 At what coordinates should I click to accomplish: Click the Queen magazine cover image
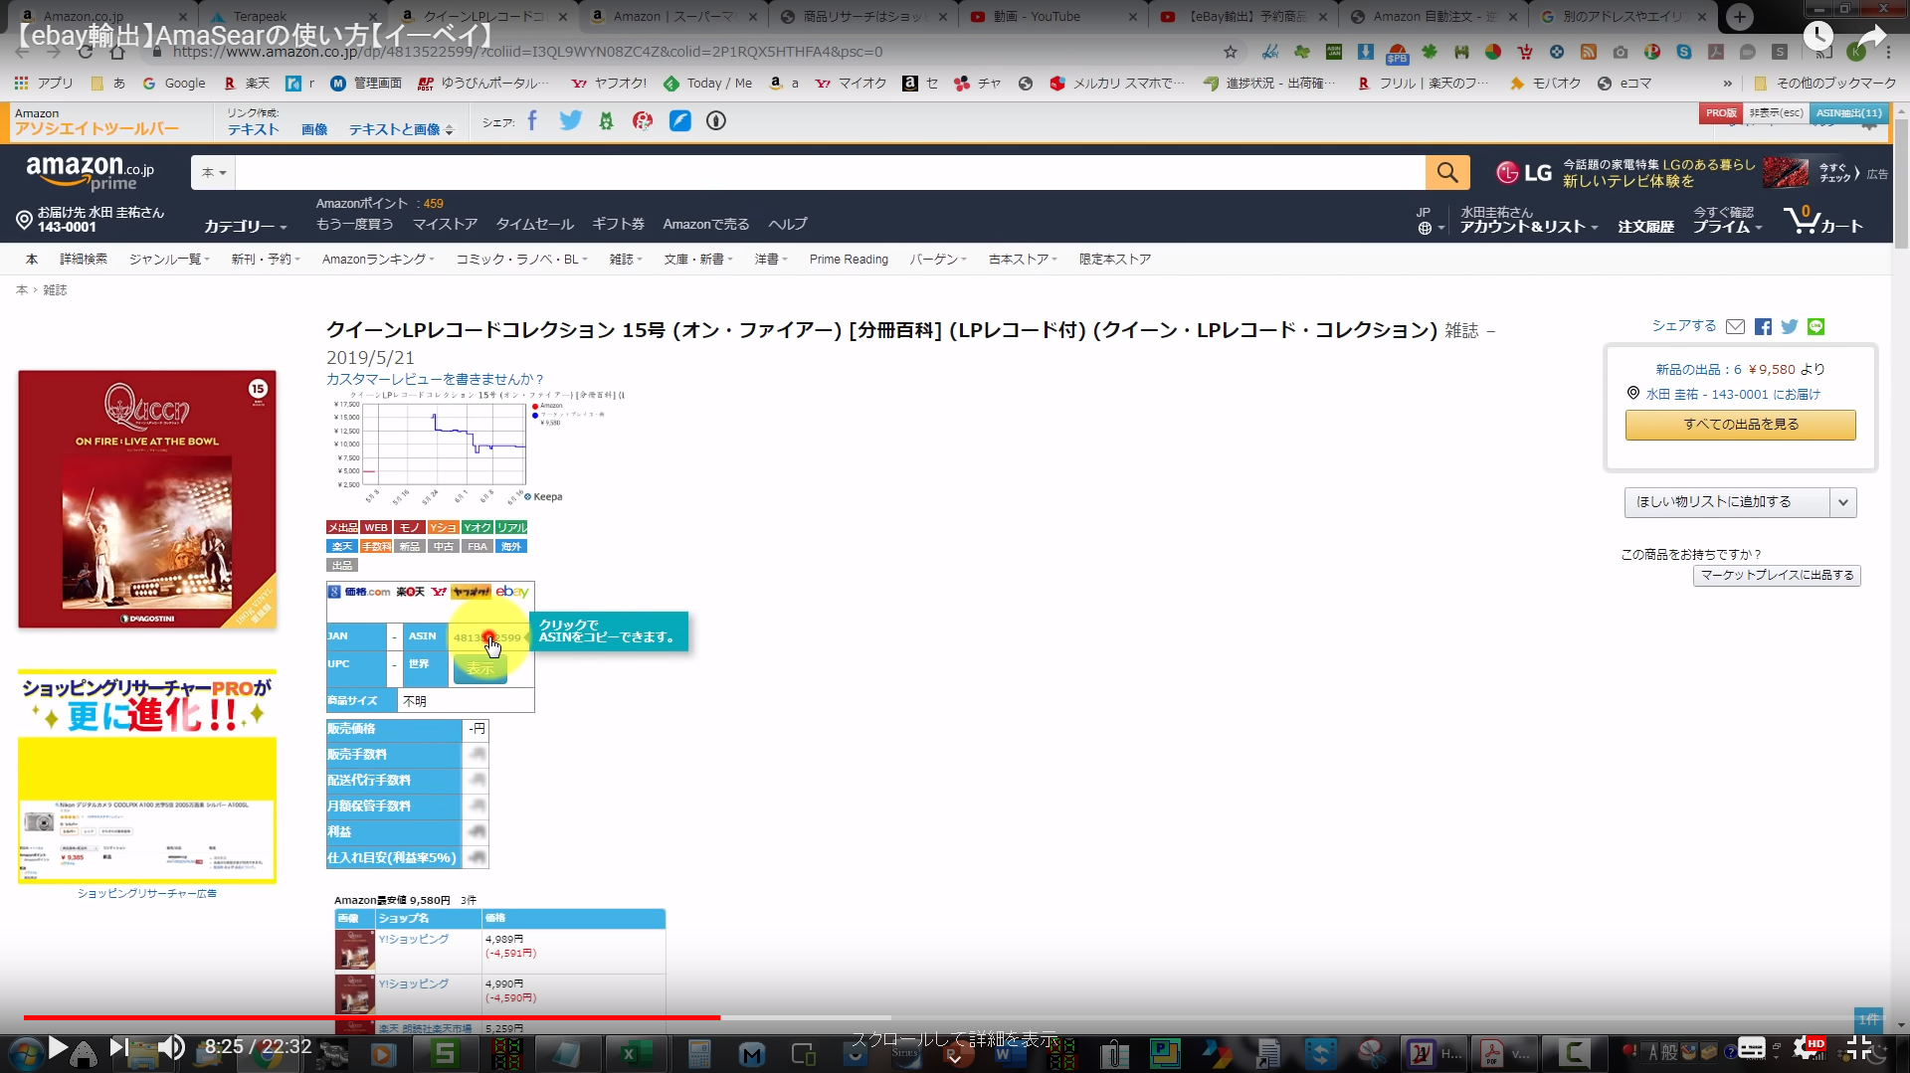click(x=147, y=499)
